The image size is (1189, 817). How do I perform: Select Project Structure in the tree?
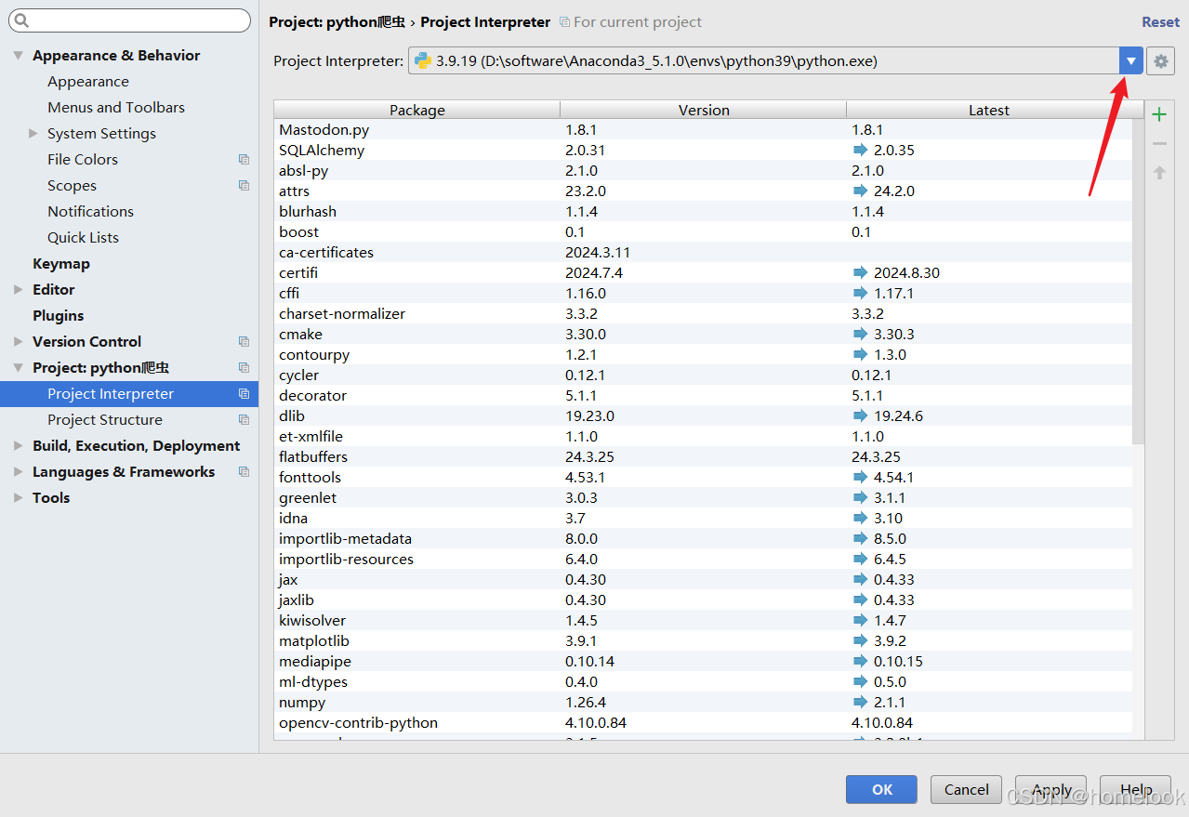click(x=105, y=420)
